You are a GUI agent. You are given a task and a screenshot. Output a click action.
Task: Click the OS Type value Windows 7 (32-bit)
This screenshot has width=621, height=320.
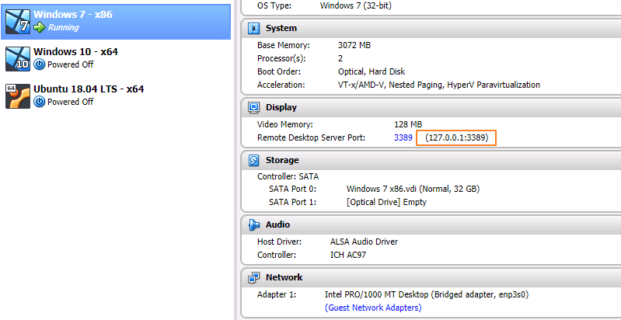click(x=356, y=5)
